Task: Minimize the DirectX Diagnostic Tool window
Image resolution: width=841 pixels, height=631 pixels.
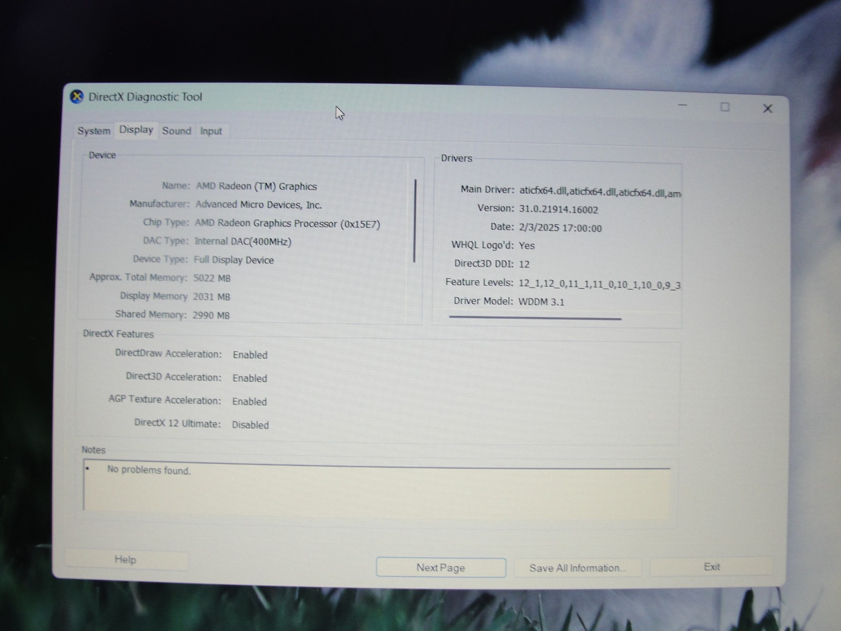Action: click(x=683, y=106)
